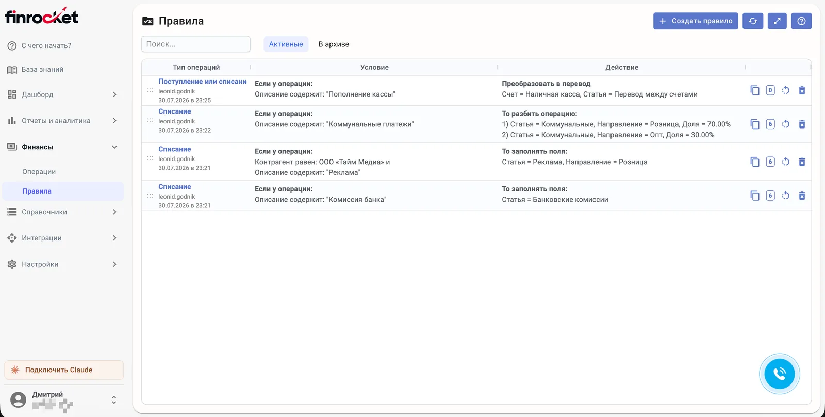825x417 pixels.
Task: Open the С чего начать? link
Action: (x=46, y=46)
